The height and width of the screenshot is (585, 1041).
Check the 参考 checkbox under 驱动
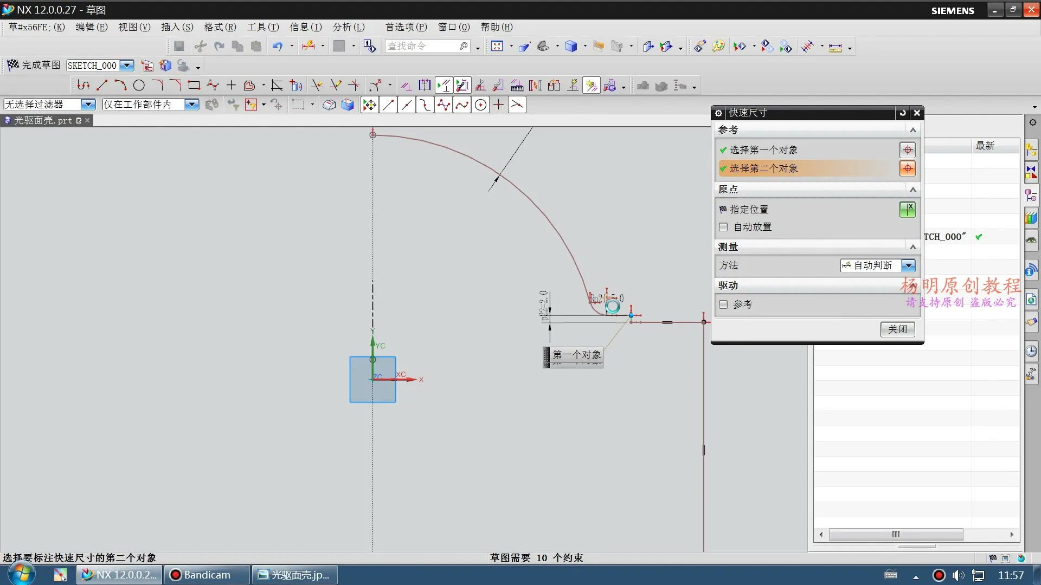pyautogui.click(x=723, y=304)
